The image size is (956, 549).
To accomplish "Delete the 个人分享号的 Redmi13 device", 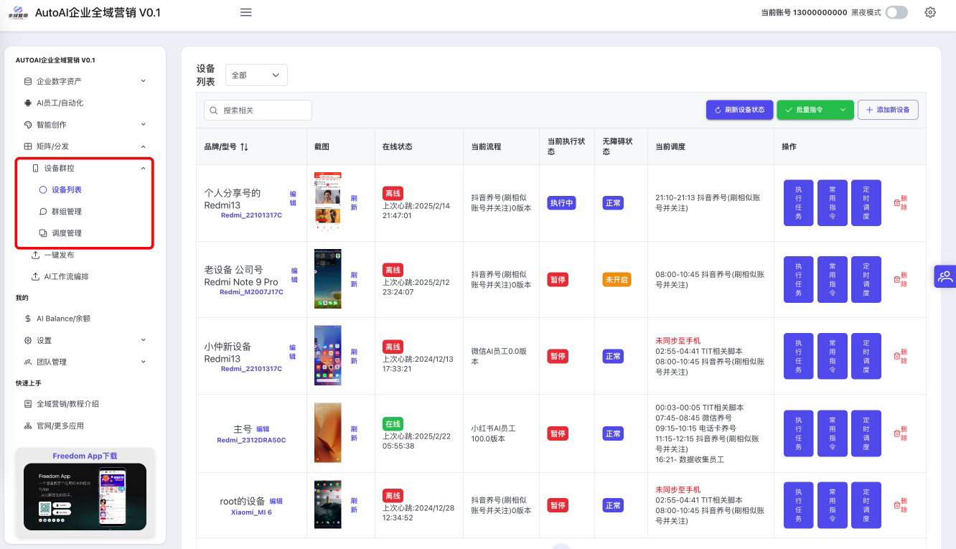I will 900,203.
